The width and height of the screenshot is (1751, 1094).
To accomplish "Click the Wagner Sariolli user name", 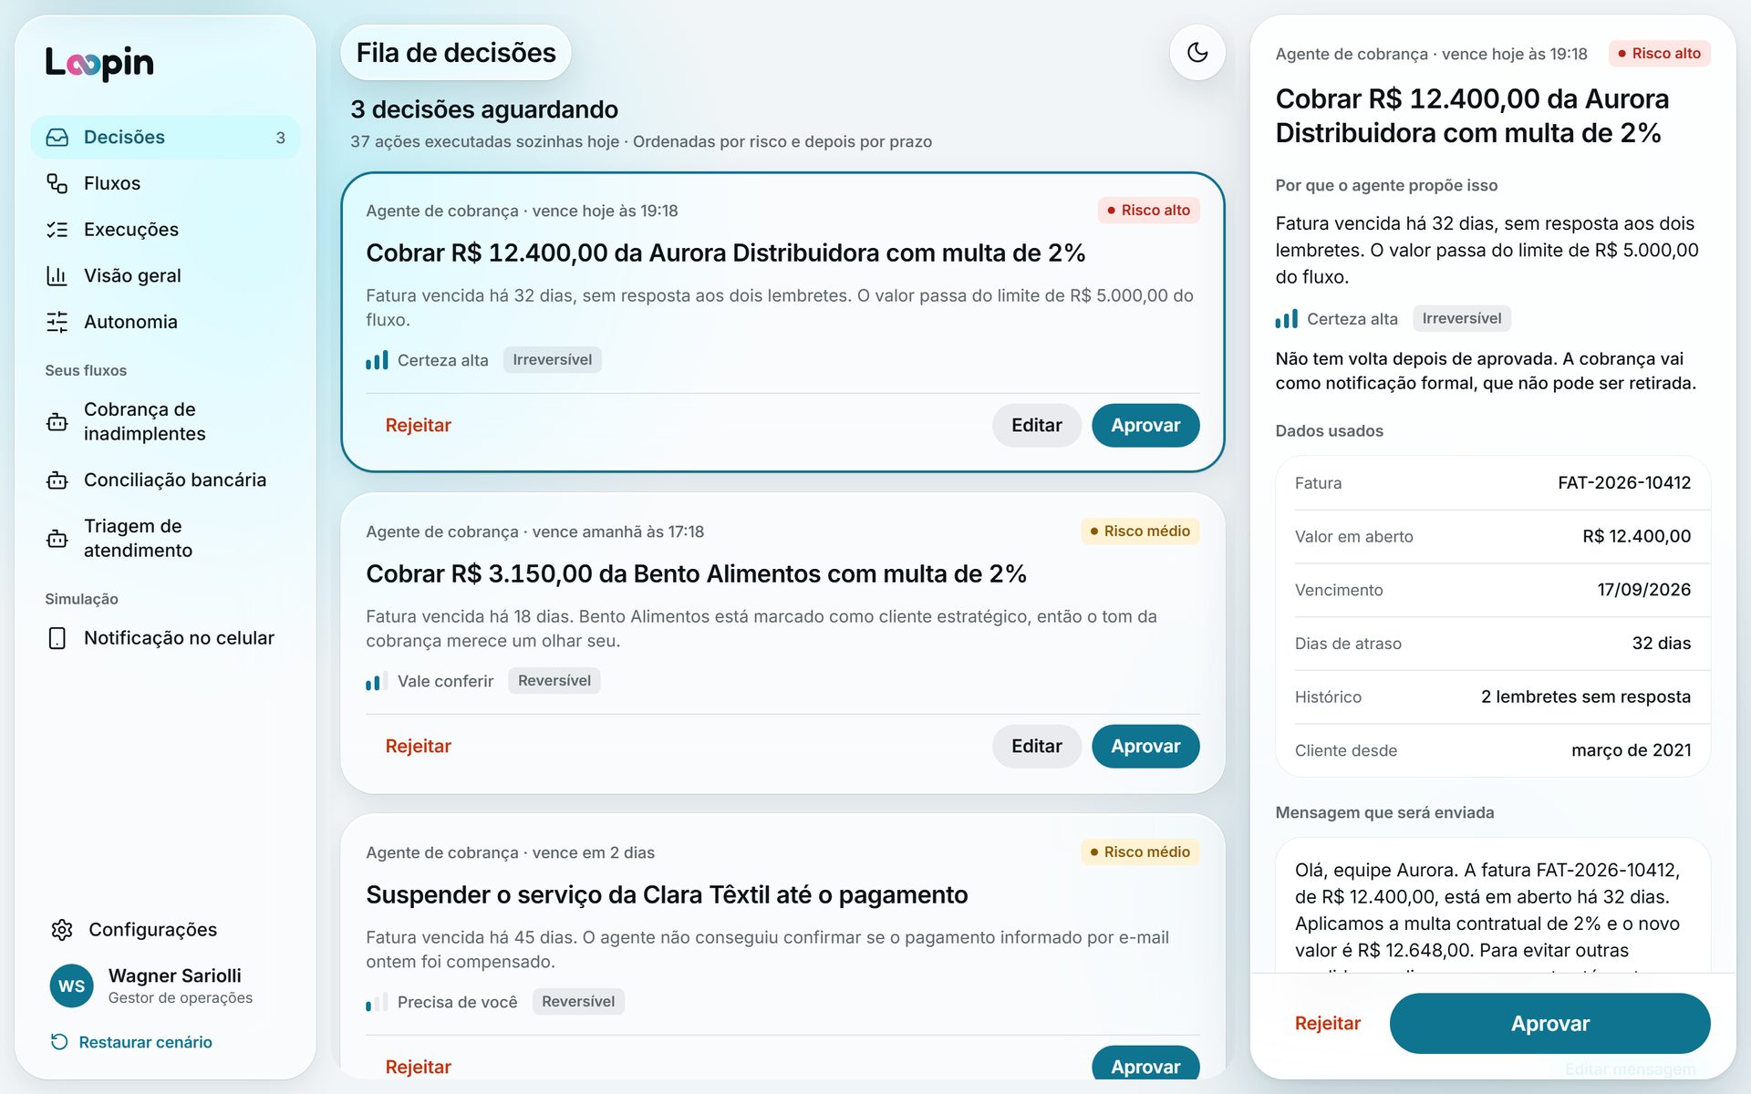I will (x=175, y=975).
